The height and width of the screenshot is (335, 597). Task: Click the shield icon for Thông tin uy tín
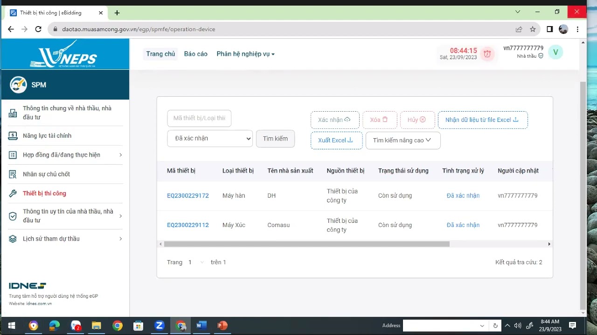pos(13,216)
